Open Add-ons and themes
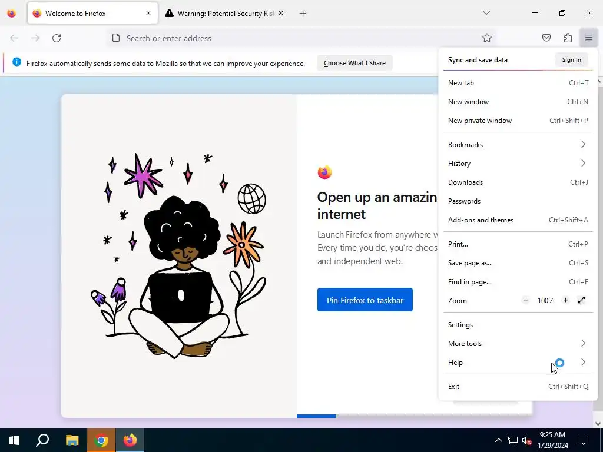The width and height of the screenshot is (603, 452). click(518, 220)
